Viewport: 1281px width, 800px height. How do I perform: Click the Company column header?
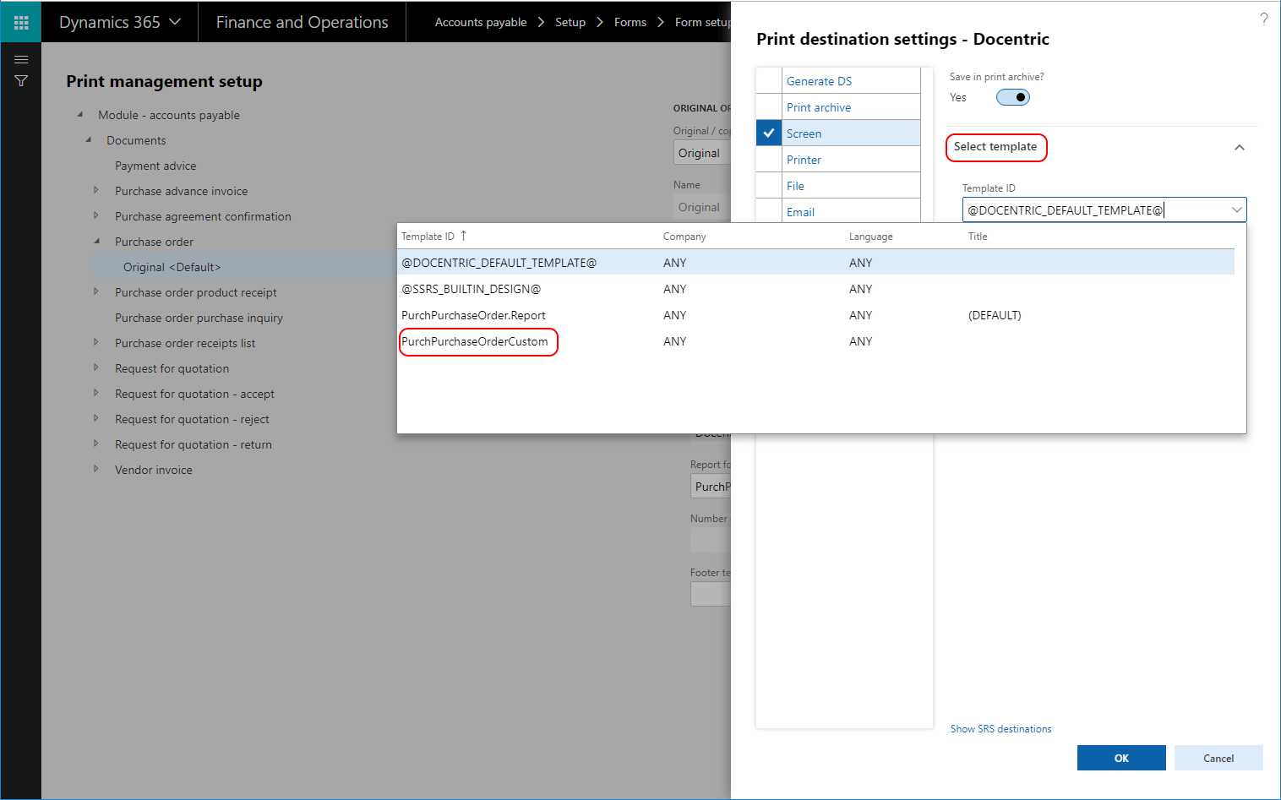(x=684, y=237)
